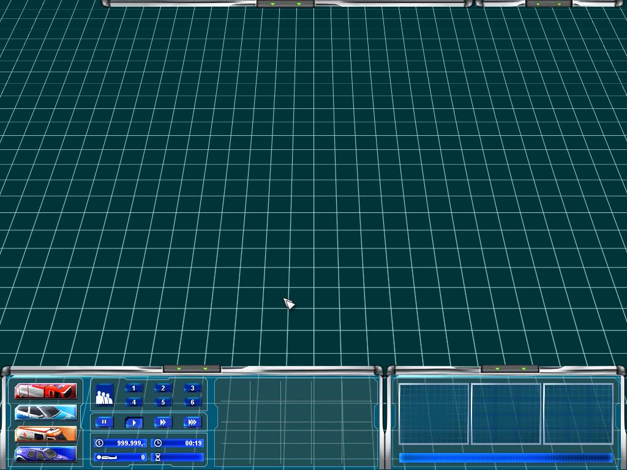This screenshot has width=627, height=470.
Task: Click the dollar coin icon
Action: (x=100, y=443)
